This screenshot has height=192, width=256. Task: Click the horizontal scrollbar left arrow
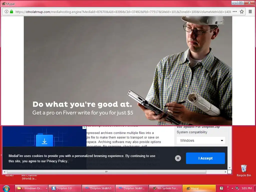[4, 172]
